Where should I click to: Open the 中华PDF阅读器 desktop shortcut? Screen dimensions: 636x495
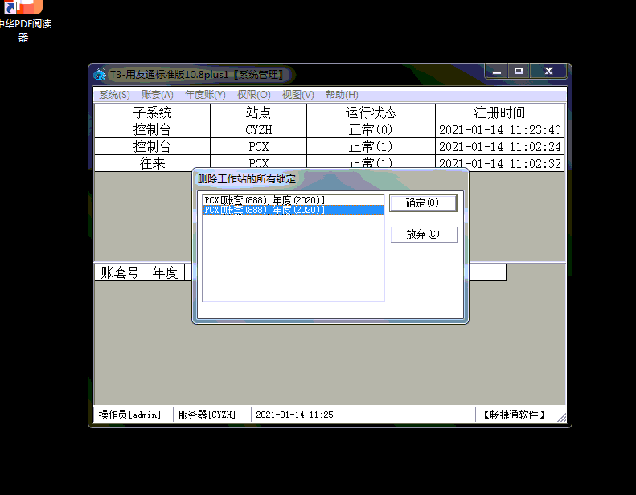pyautogui.click(x=24, y=20)
